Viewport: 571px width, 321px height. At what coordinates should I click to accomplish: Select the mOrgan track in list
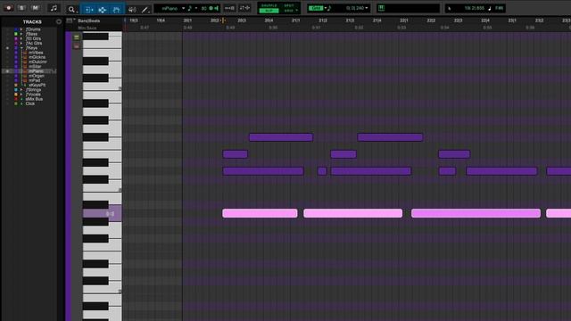37,76
